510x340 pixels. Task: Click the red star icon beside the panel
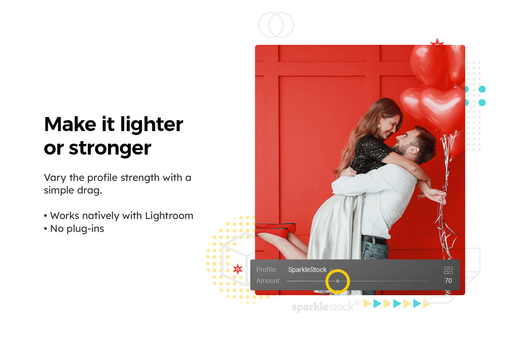tap(238, 269)
